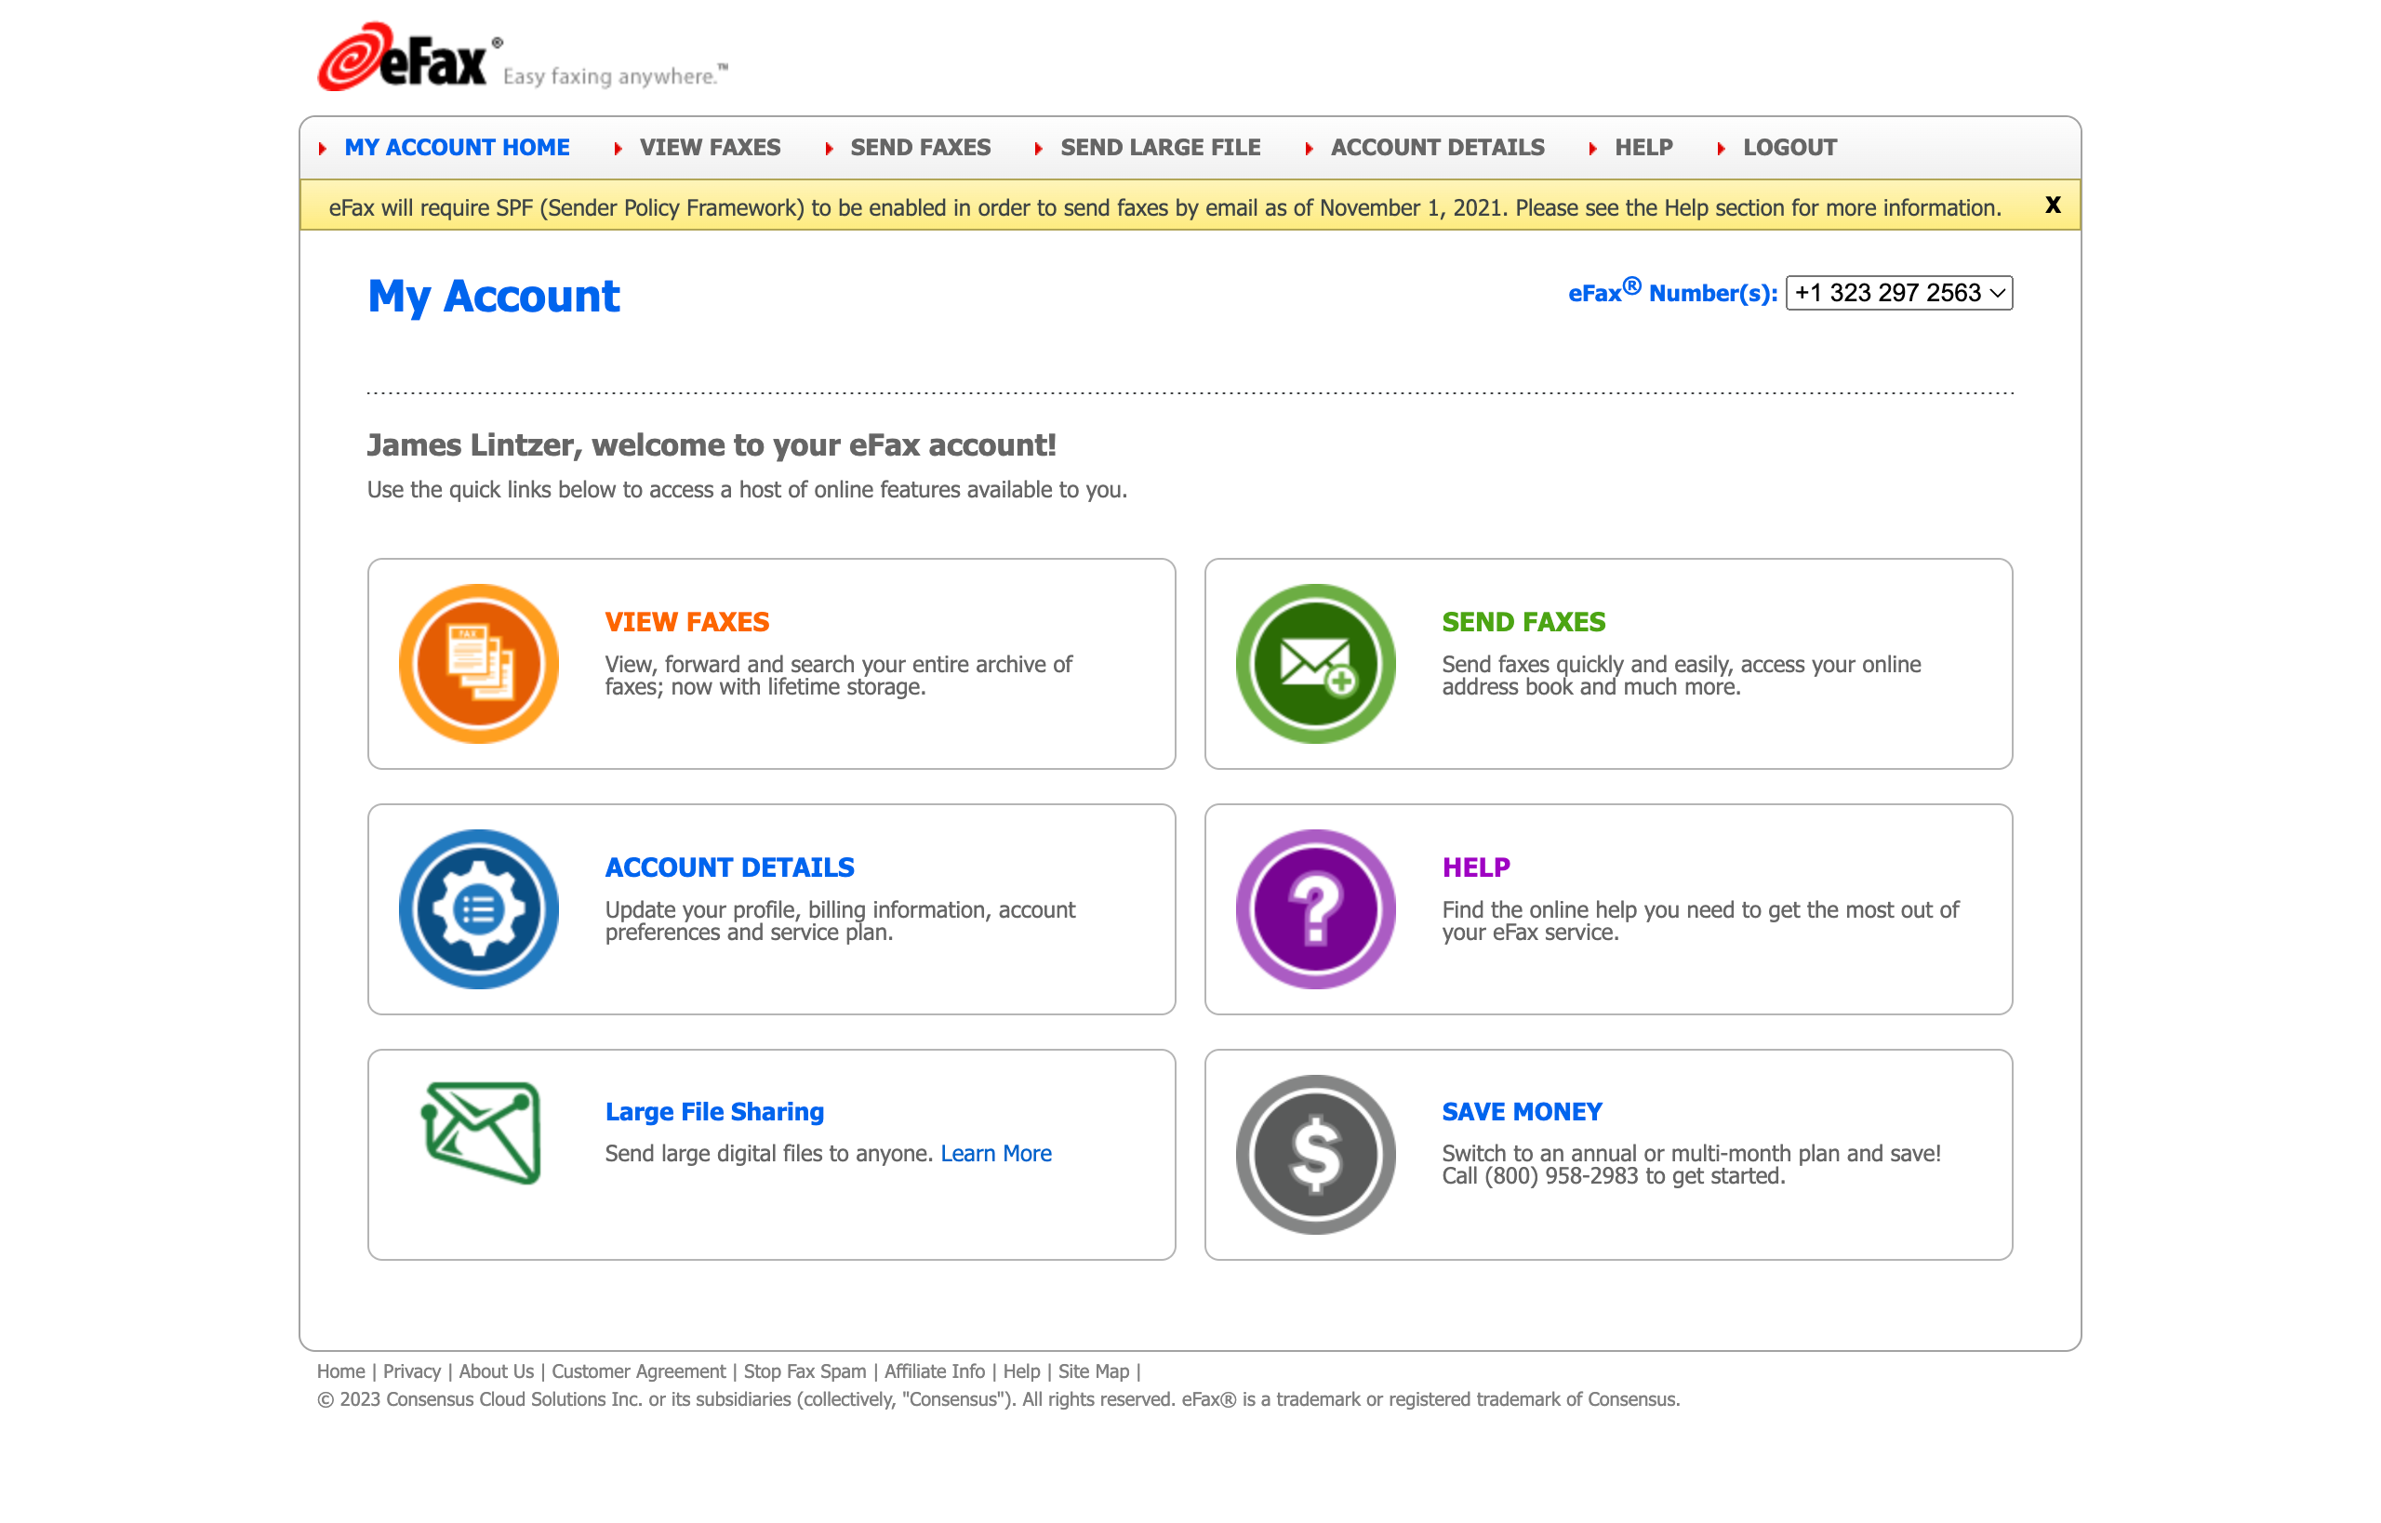Click the SAVE MONEY heading link

1521,1112
